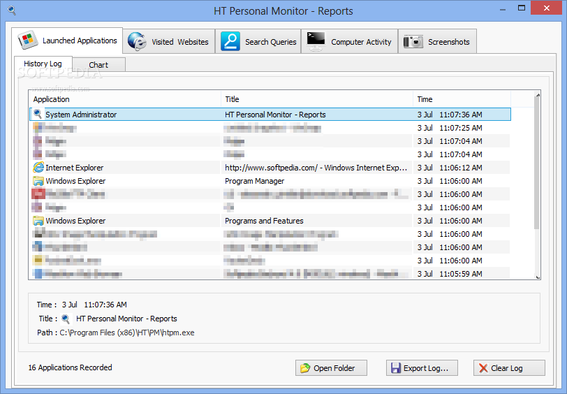Click the 16 Applications Recorded status text

[70, 367]
